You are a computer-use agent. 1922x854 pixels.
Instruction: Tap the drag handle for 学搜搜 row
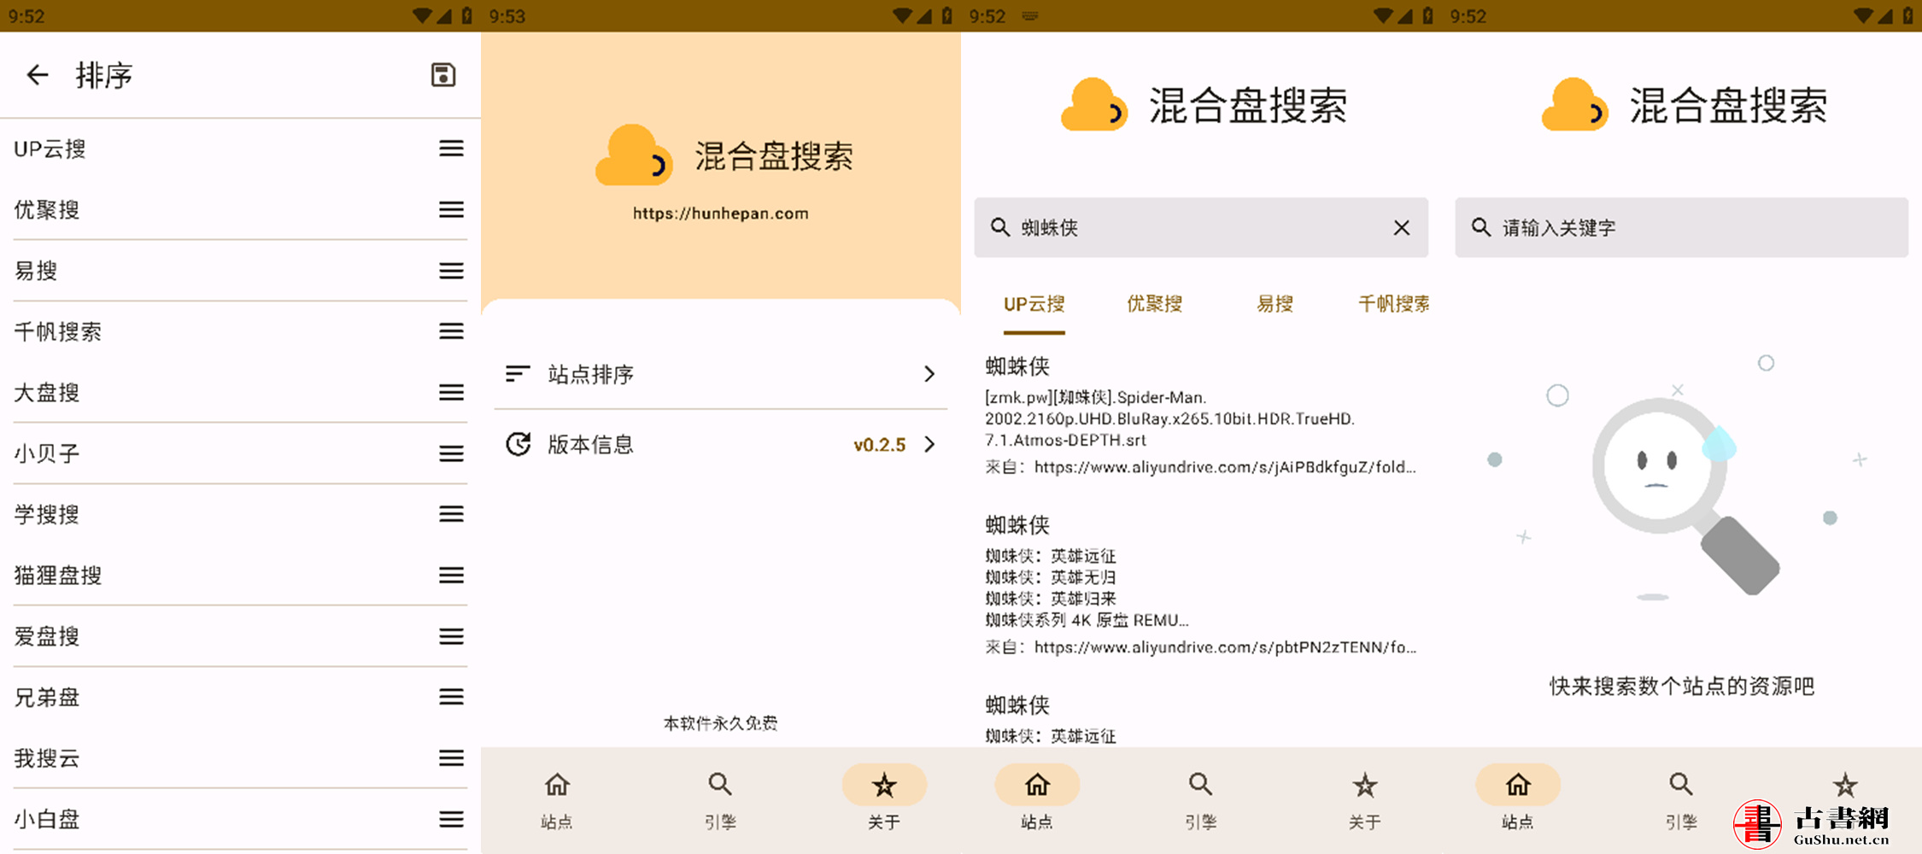tap(452, 514)
